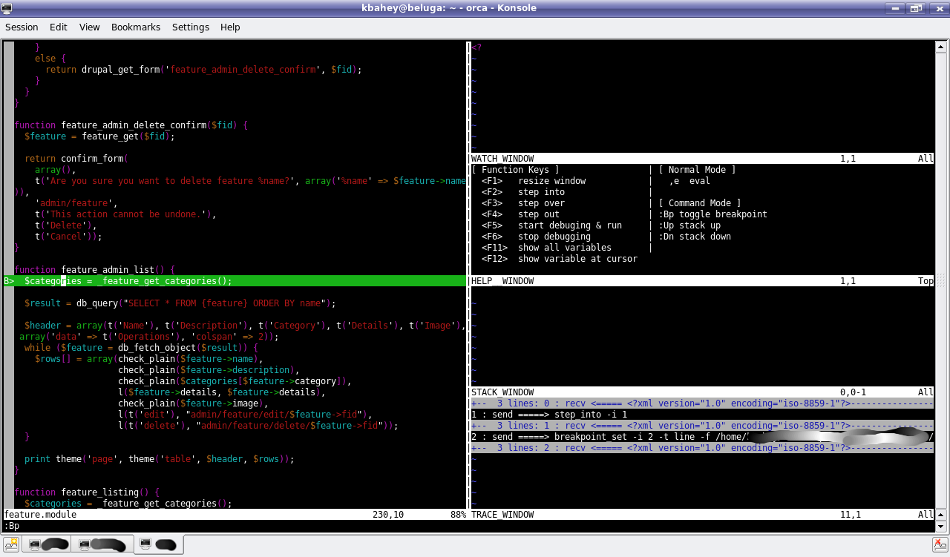Open the Session menu

coord(22,27)
